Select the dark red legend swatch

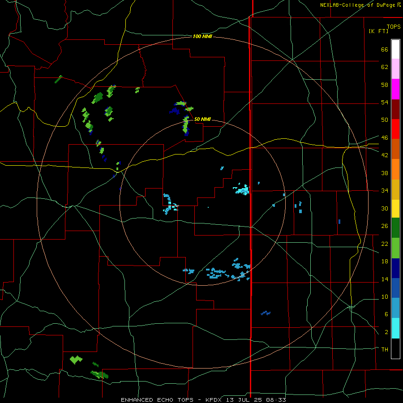(395, 109)
